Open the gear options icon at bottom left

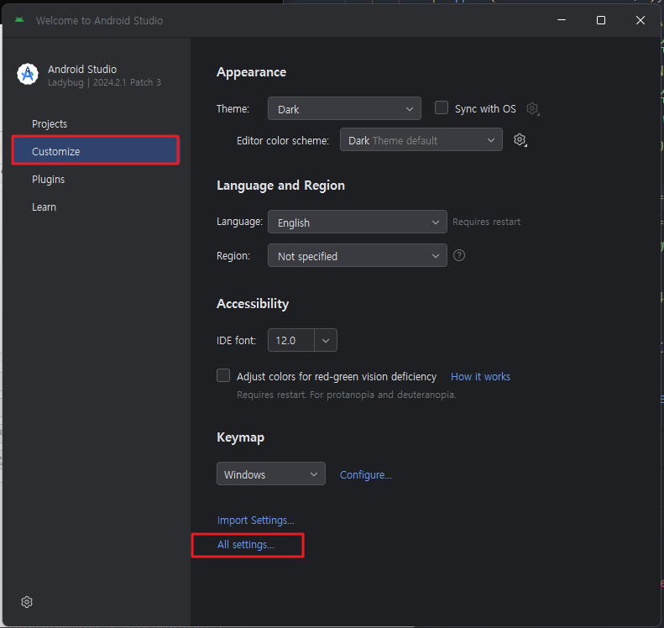pyautogui.click(x=27, y=602)
